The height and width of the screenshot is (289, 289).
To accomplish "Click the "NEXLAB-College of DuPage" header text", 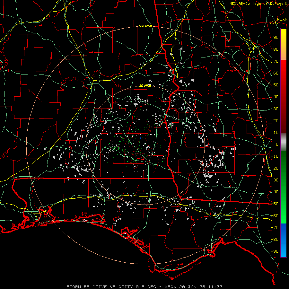I will (x=256, y=4).
